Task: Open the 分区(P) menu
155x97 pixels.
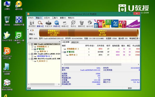Action: point(47,18)
